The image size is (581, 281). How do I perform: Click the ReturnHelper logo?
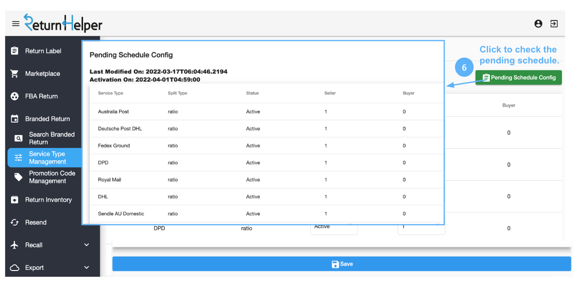pyautogui.click(x=63, y=23)
